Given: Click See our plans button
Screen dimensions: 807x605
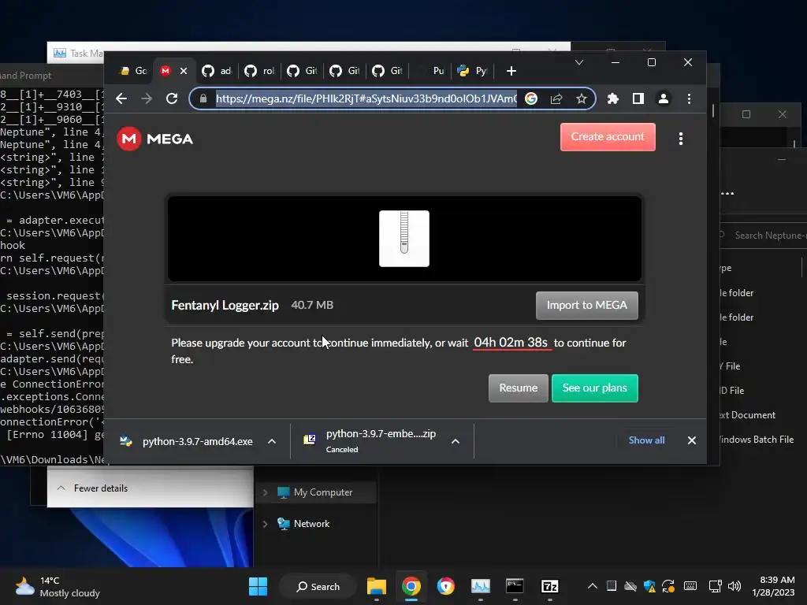Looking at the screenshot, I should point(594,388).
